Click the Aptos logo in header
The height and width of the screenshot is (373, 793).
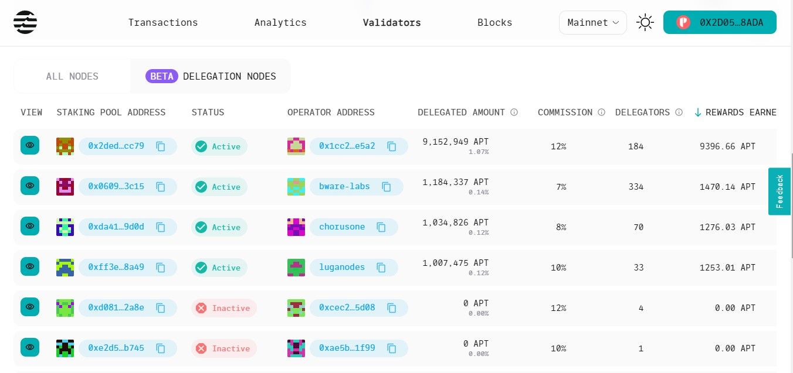point(25,22)
